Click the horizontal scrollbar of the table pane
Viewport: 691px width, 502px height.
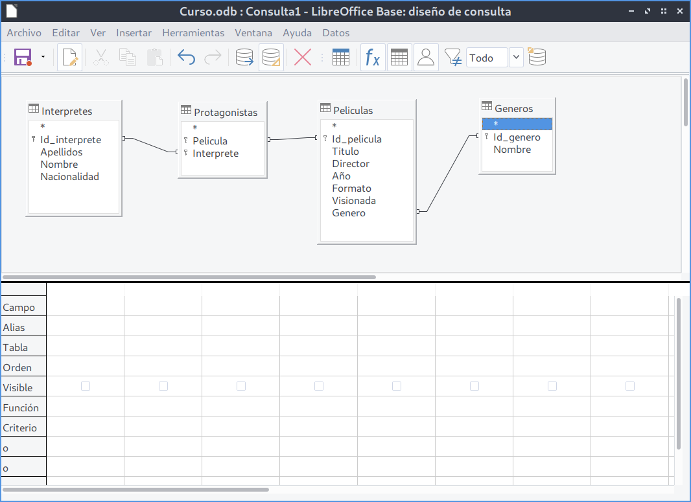pyautogui.click(x=189, y=277)
